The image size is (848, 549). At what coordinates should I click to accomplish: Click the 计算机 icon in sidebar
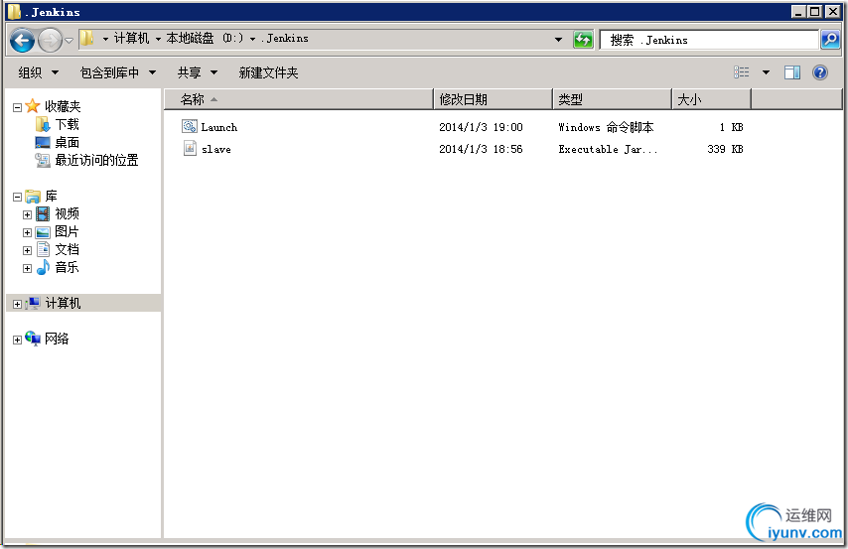click(33, 303)
